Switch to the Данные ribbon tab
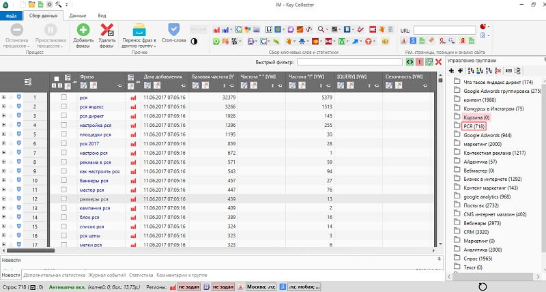This screenshot has height=292, width=546. click(78, 14)
